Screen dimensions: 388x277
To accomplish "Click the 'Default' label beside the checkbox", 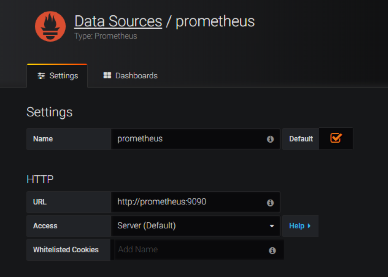I will click(x=301, y=139).
